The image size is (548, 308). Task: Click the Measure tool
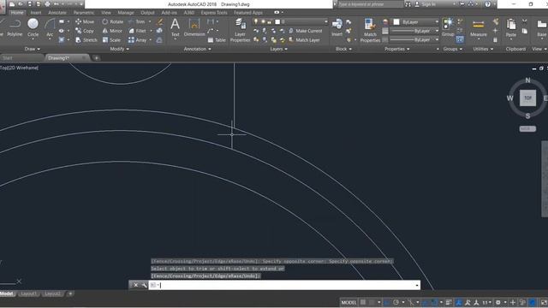479,28
